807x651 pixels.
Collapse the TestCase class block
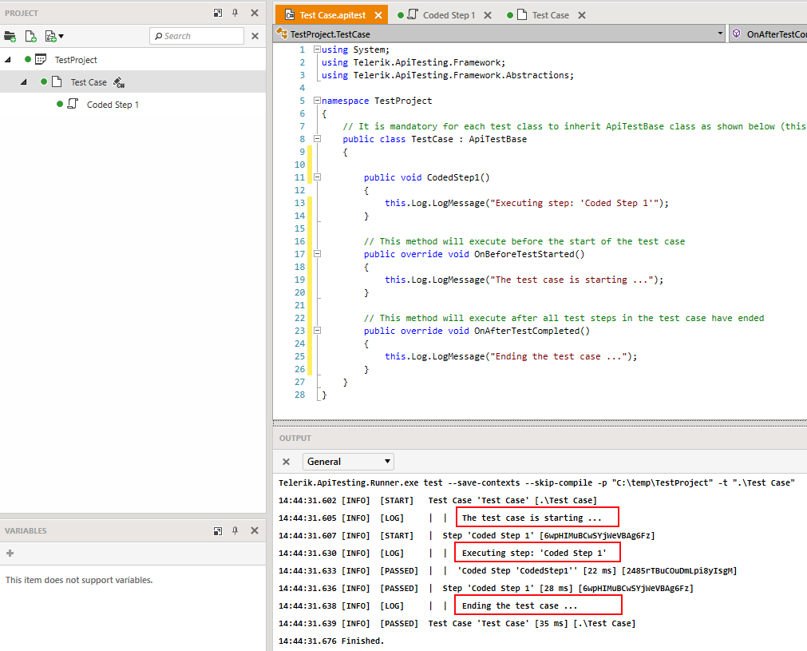click(317, 138)
